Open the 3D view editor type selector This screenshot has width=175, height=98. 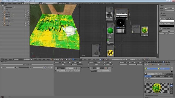[x=32, y=60]
